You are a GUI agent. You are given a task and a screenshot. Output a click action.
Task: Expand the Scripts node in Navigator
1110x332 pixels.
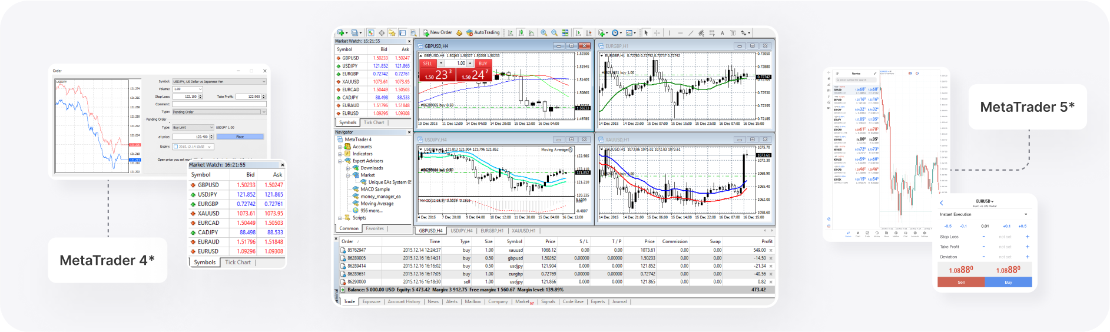point(340,218)
